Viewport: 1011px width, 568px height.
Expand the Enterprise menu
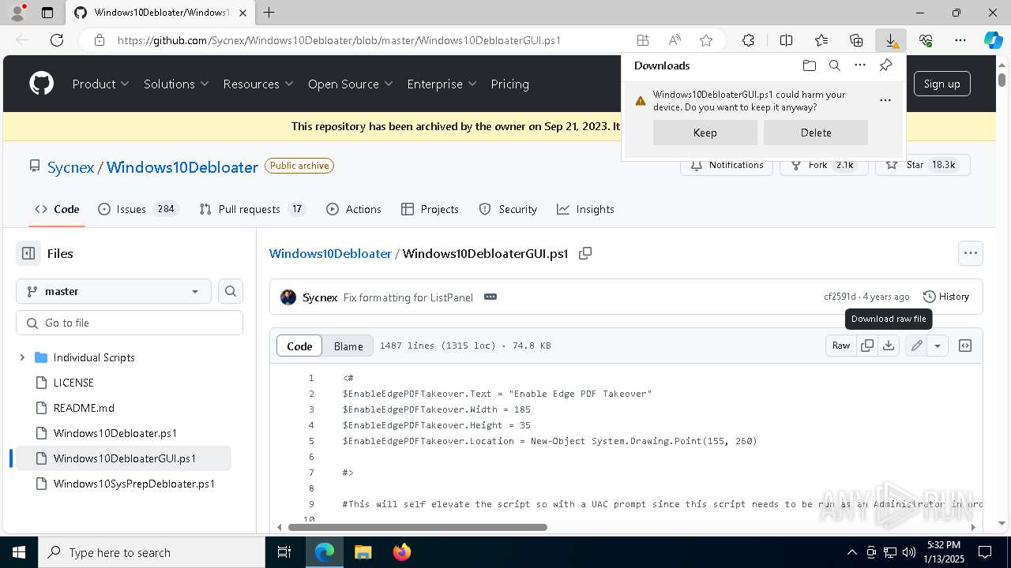[x=442, y=84]
